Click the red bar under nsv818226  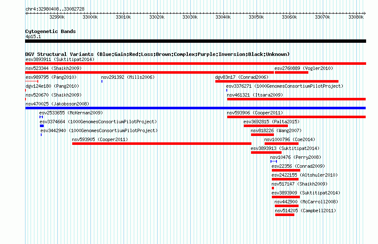[x=262, y=135]
